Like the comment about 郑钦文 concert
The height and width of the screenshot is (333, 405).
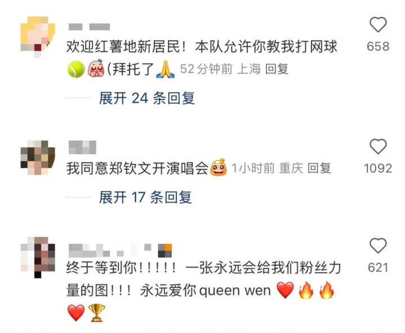tap(378, 146)
